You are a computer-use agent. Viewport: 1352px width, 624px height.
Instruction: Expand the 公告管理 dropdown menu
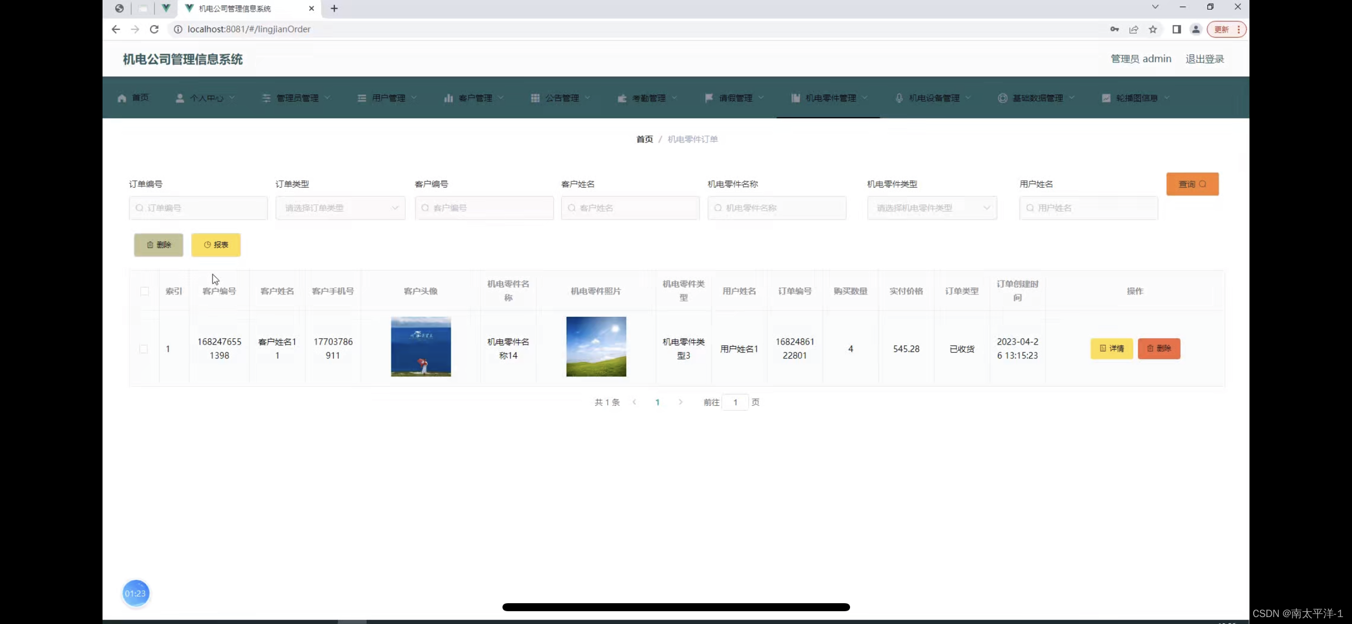coord(587,98)
